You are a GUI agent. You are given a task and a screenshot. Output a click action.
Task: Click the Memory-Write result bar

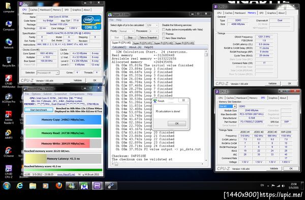click(x=63, y=144)
